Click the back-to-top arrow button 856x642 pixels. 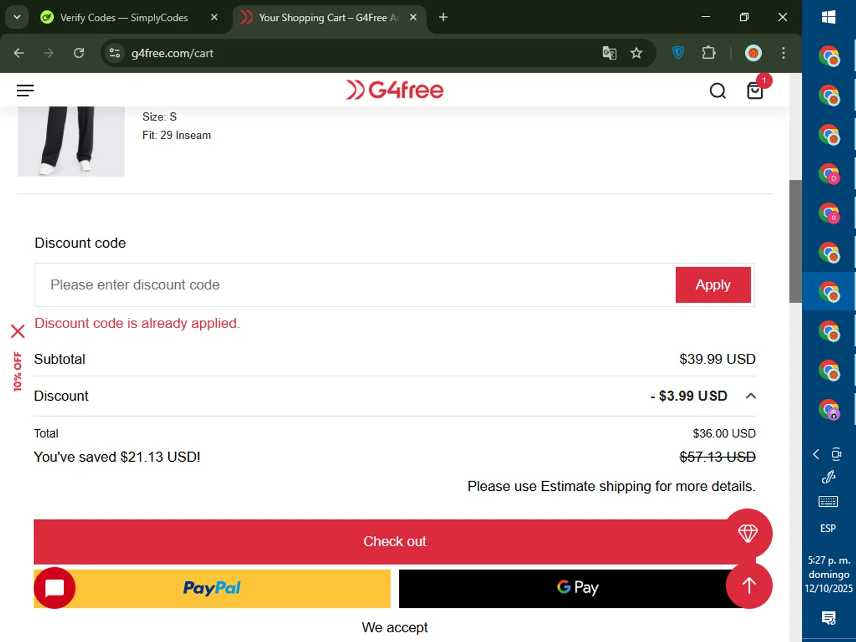pyautogui.click(x=749, y=586)
